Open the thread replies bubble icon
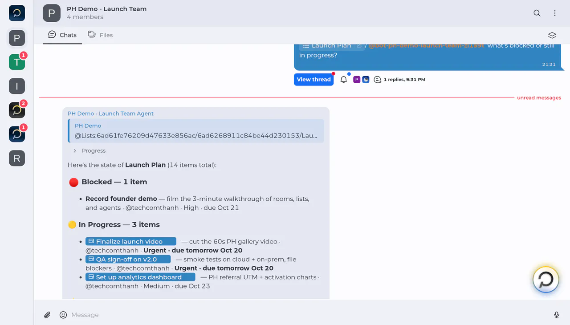570x325 pixels. coord(378,80)
